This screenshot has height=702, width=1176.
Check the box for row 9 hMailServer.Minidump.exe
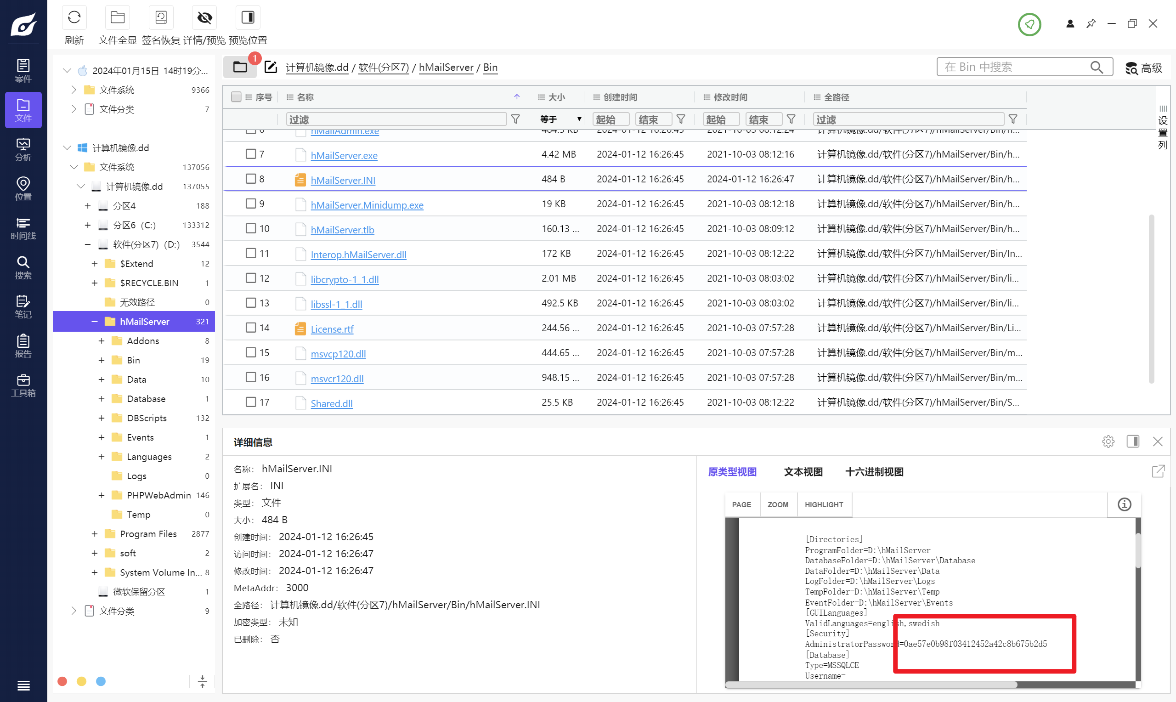(x=251, y=204)
